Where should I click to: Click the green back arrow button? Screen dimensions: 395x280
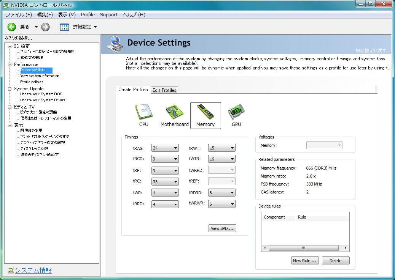[12, 27]
